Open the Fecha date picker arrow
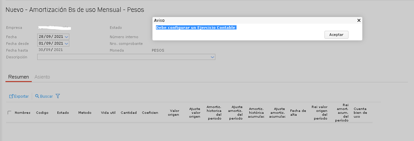Viewport: 414px width, 141px height. click(66, 37)
